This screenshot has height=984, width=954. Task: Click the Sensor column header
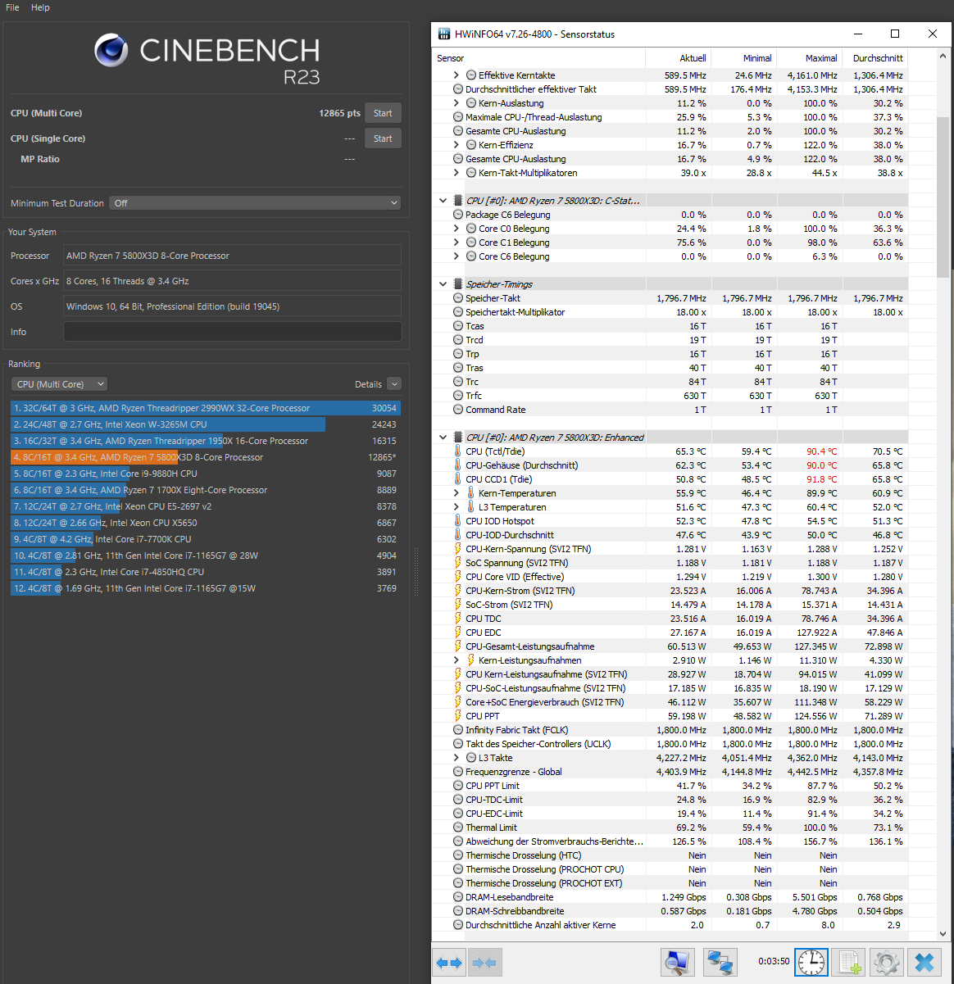(538, 58)
